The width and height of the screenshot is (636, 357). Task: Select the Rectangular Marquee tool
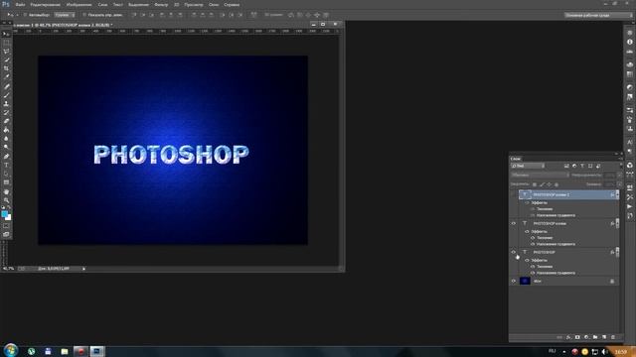(6, 43)
